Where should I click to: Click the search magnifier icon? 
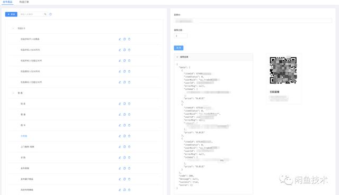(x=45, y=14)
